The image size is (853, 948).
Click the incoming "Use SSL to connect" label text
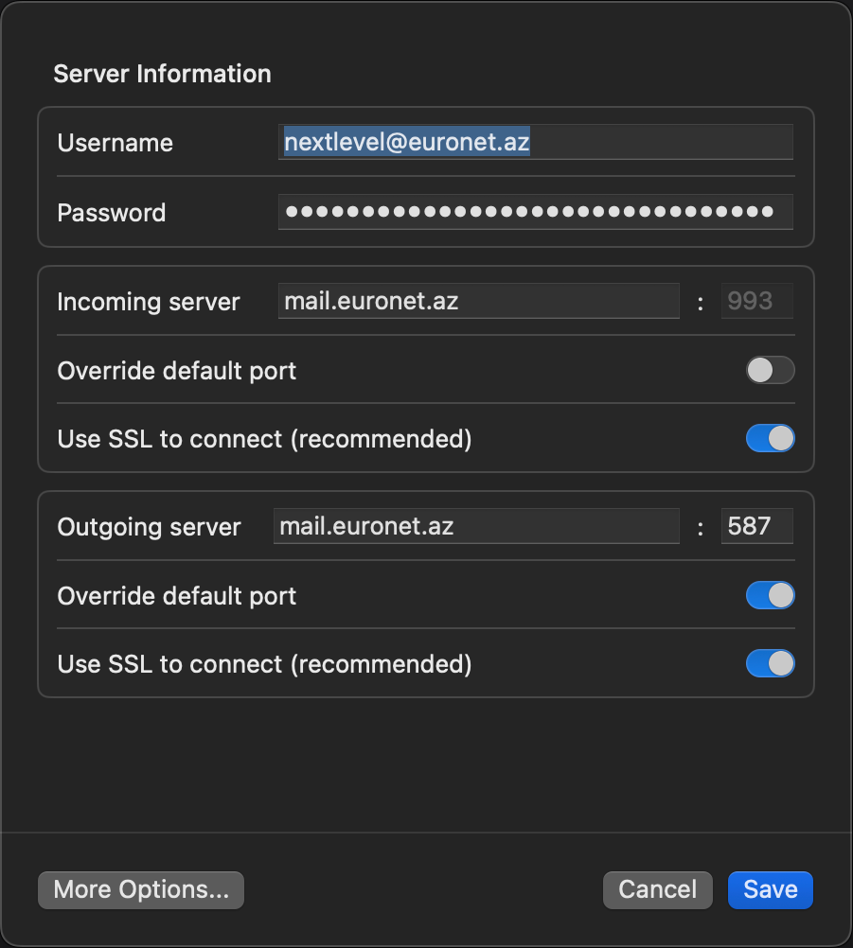[264, 439]
